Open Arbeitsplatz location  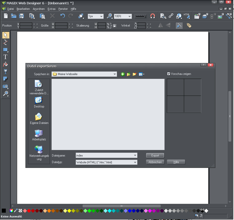click(39, 135)
